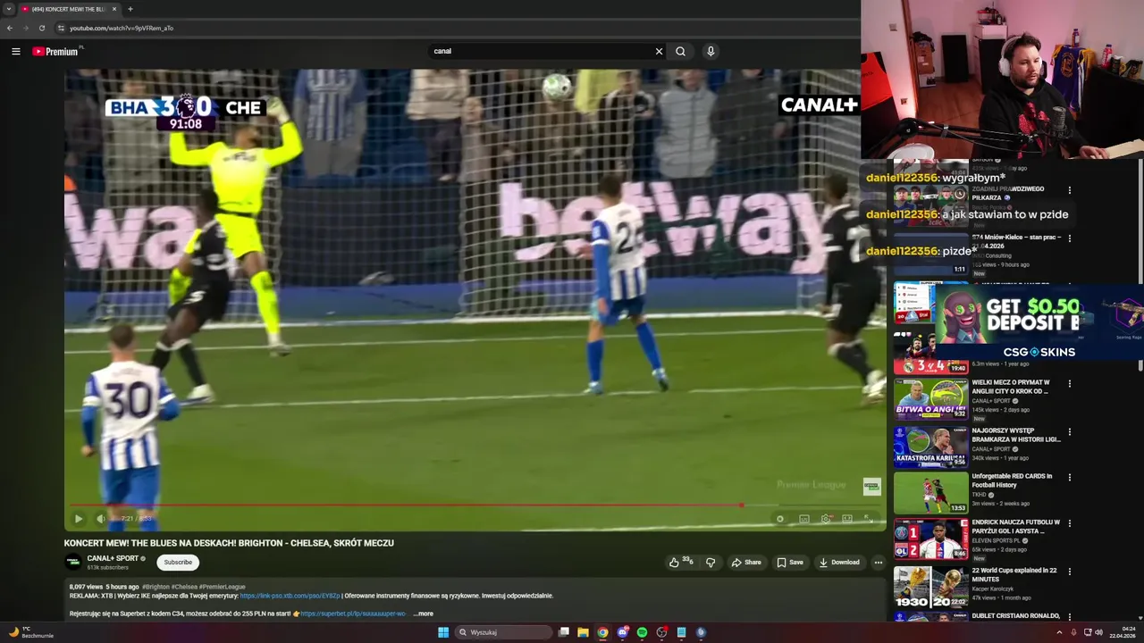The height and width of the screenshot is (643, 1144).
Task: Toggle subtitles/closed captions in the player
Action: [803, 518]
